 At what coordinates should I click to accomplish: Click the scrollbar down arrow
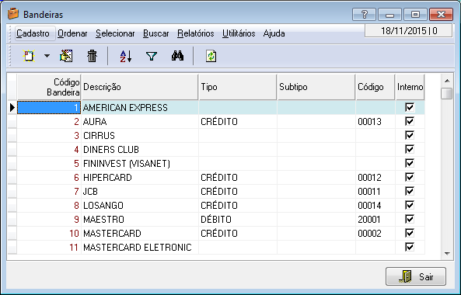(x=447, y=254)
